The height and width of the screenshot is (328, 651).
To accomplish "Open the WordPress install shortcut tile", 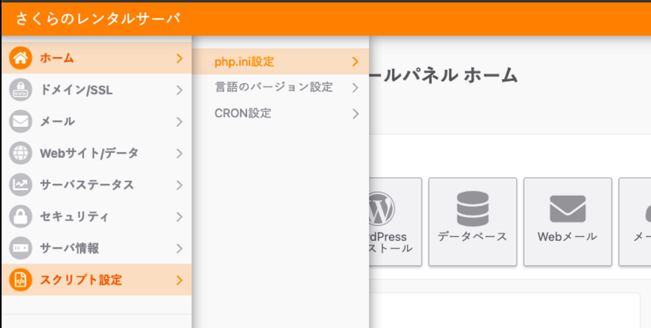I will click(395, 221).
